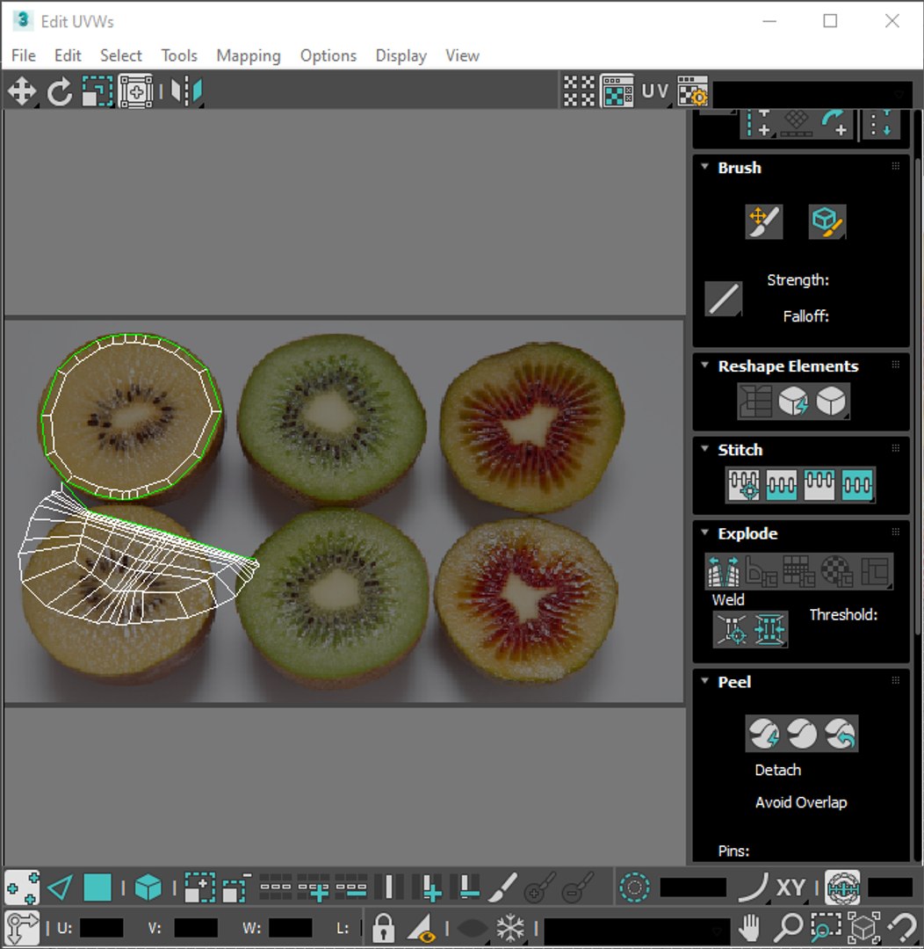Select the Scale tool
The image size is (924, 949).
pyautogui.click(x=97, y=92)
